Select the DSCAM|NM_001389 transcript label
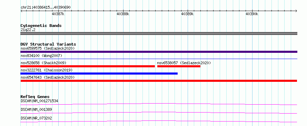This screenshot has height=126, width=307. tap(36, 109)
